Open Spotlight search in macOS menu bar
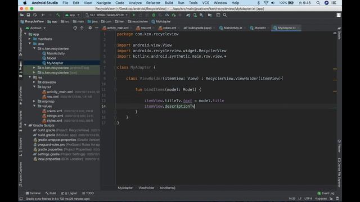Image resolution: width=360 pixels, height=202 pixels. coord(318,3)
